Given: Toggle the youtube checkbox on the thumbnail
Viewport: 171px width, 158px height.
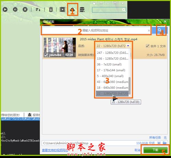Looking at the screenshot, I should [x=46, y=55].
